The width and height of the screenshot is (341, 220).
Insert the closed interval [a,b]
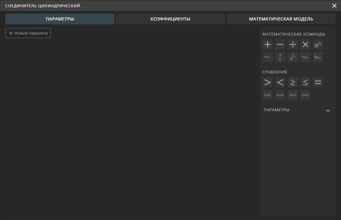pos(268,95)
